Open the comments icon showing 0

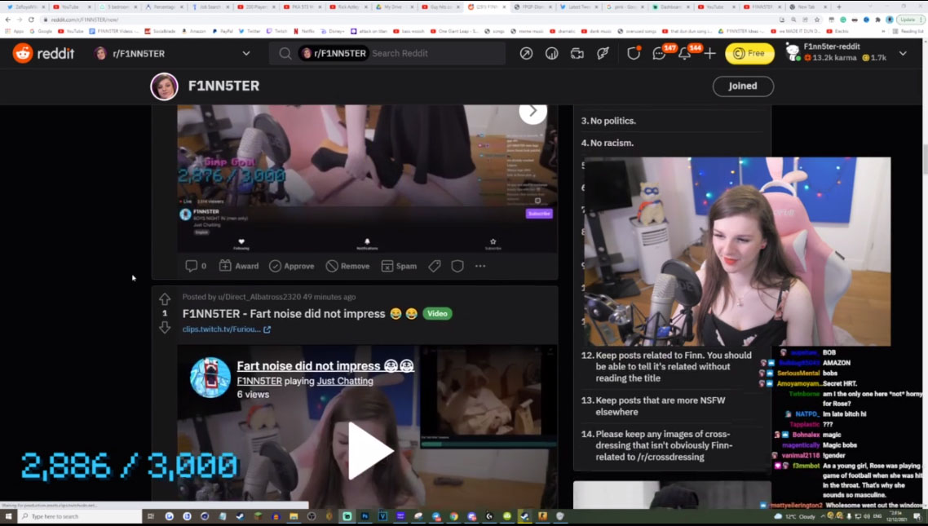196,266
